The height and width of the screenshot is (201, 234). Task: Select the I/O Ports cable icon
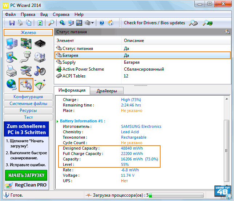26,57
